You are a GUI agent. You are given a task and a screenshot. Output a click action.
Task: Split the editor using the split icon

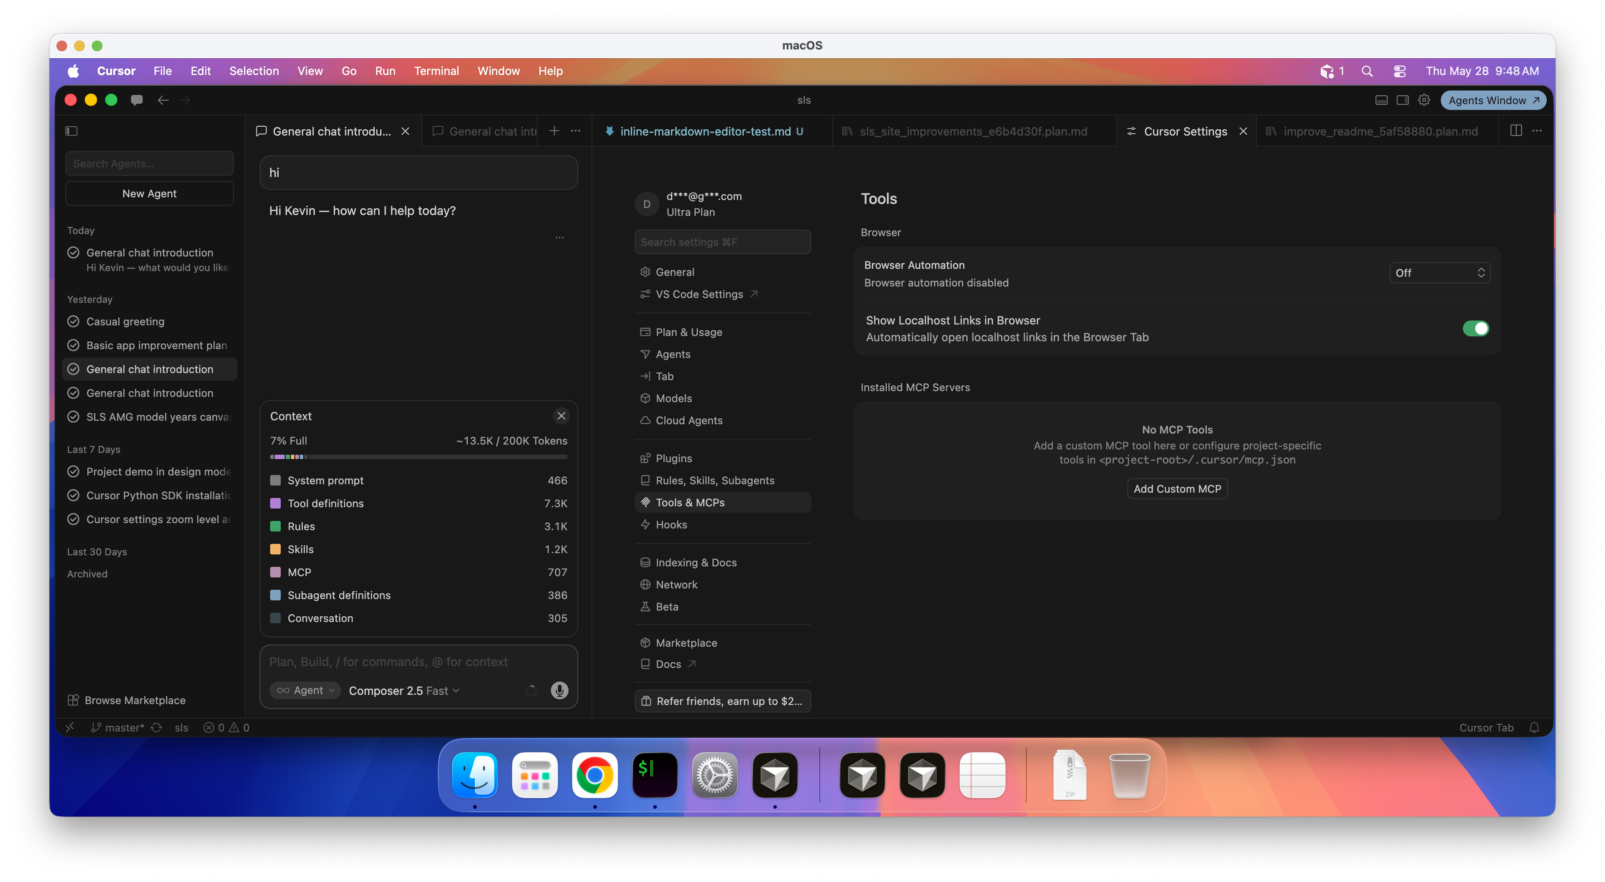pos(1516,131)
